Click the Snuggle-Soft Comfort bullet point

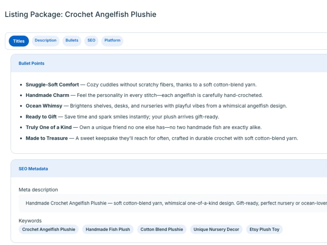click(x=141, y=85)
